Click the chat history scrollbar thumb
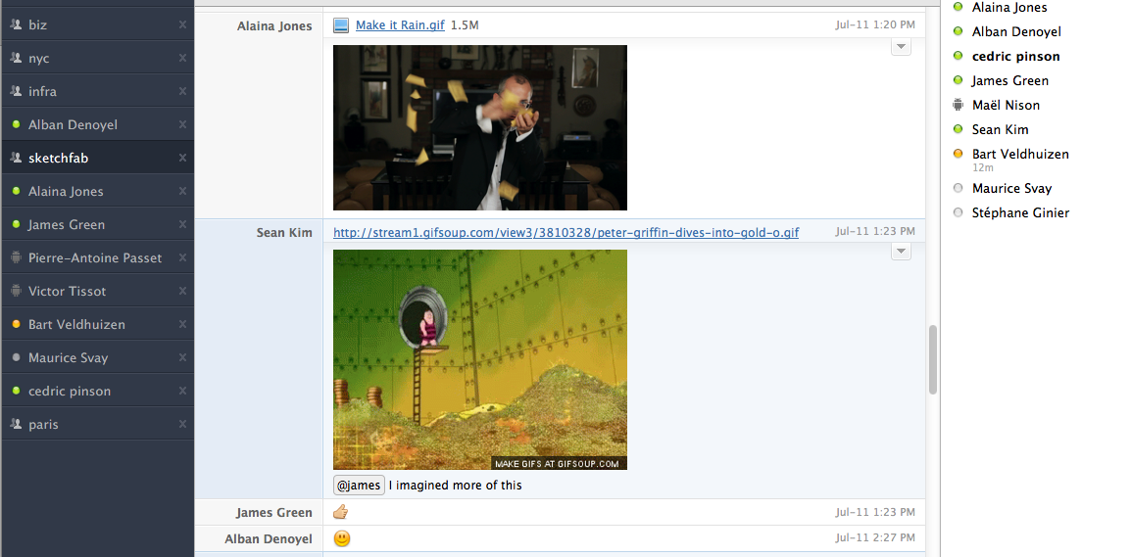The height and width of the screenshot is (557, 1131). (933, 359)
